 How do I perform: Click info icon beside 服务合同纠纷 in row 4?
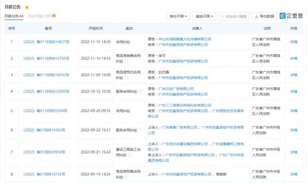coord(140,91)
